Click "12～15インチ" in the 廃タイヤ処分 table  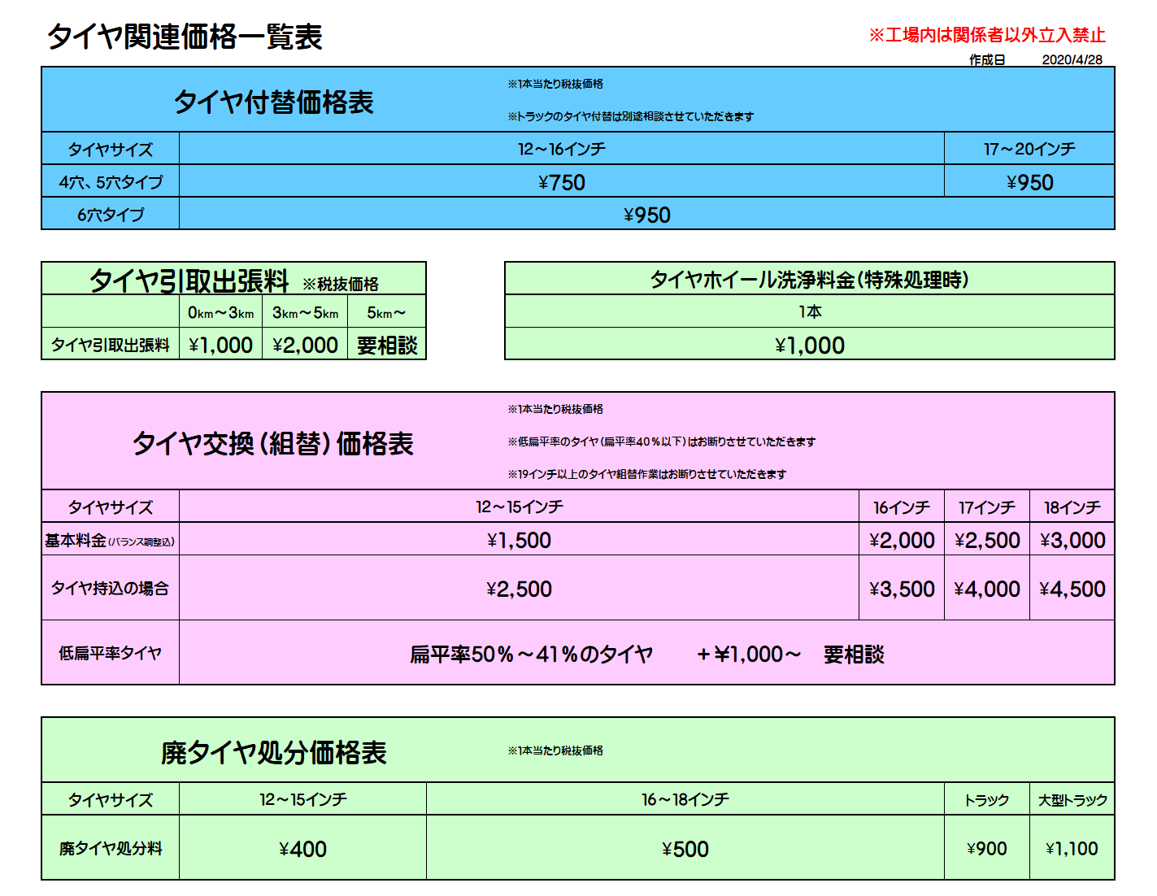303,799
